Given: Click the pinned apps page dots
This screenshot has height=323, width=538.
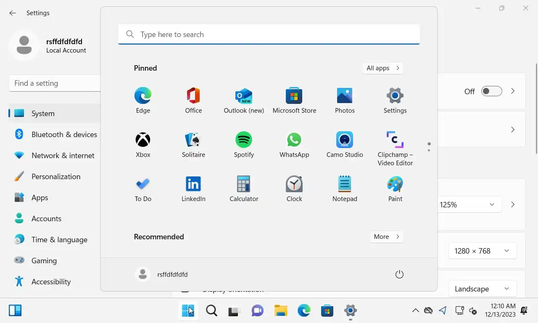Looking at the screenshot, I should click(x=429, y=147).
